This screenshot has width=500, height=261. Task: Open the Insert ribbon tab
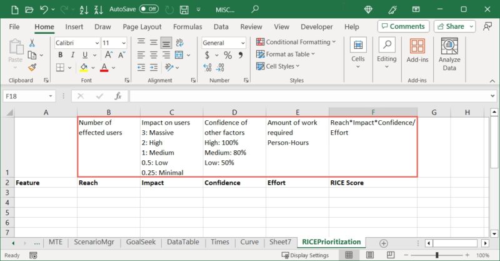click(x=74, y=27)
